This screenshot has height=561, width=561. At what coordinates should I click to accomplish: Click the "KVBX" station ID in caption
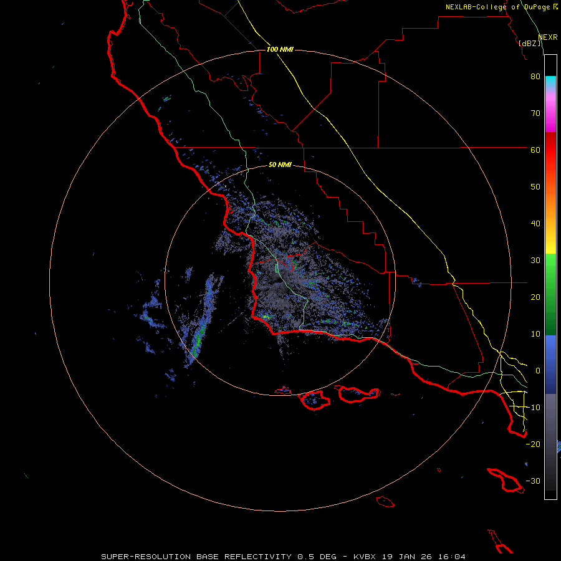pyautogui.click(x=365, y=557)
